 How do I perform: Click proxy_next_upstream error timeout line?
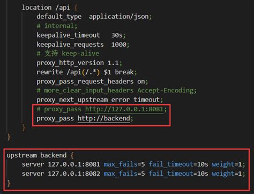[100, 100]
